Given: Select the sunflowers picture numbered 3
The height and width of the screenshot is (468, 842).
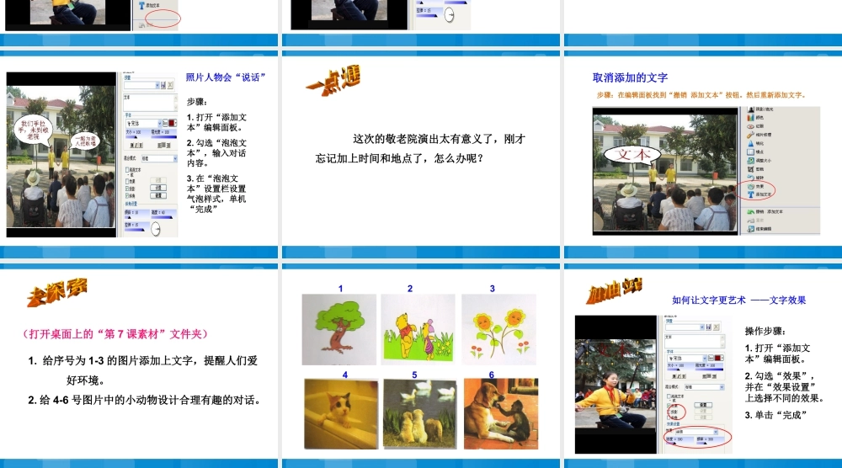Looking at the screenshot, I should click(x=498, y=329).
